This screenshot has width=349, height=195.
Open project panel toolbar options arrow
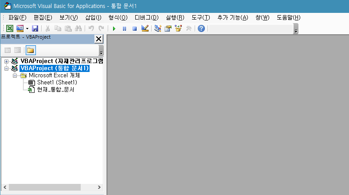coord(101,50)
